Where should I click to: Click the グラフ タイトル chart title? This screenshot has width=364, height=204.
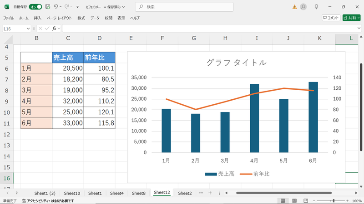point(236,63)
